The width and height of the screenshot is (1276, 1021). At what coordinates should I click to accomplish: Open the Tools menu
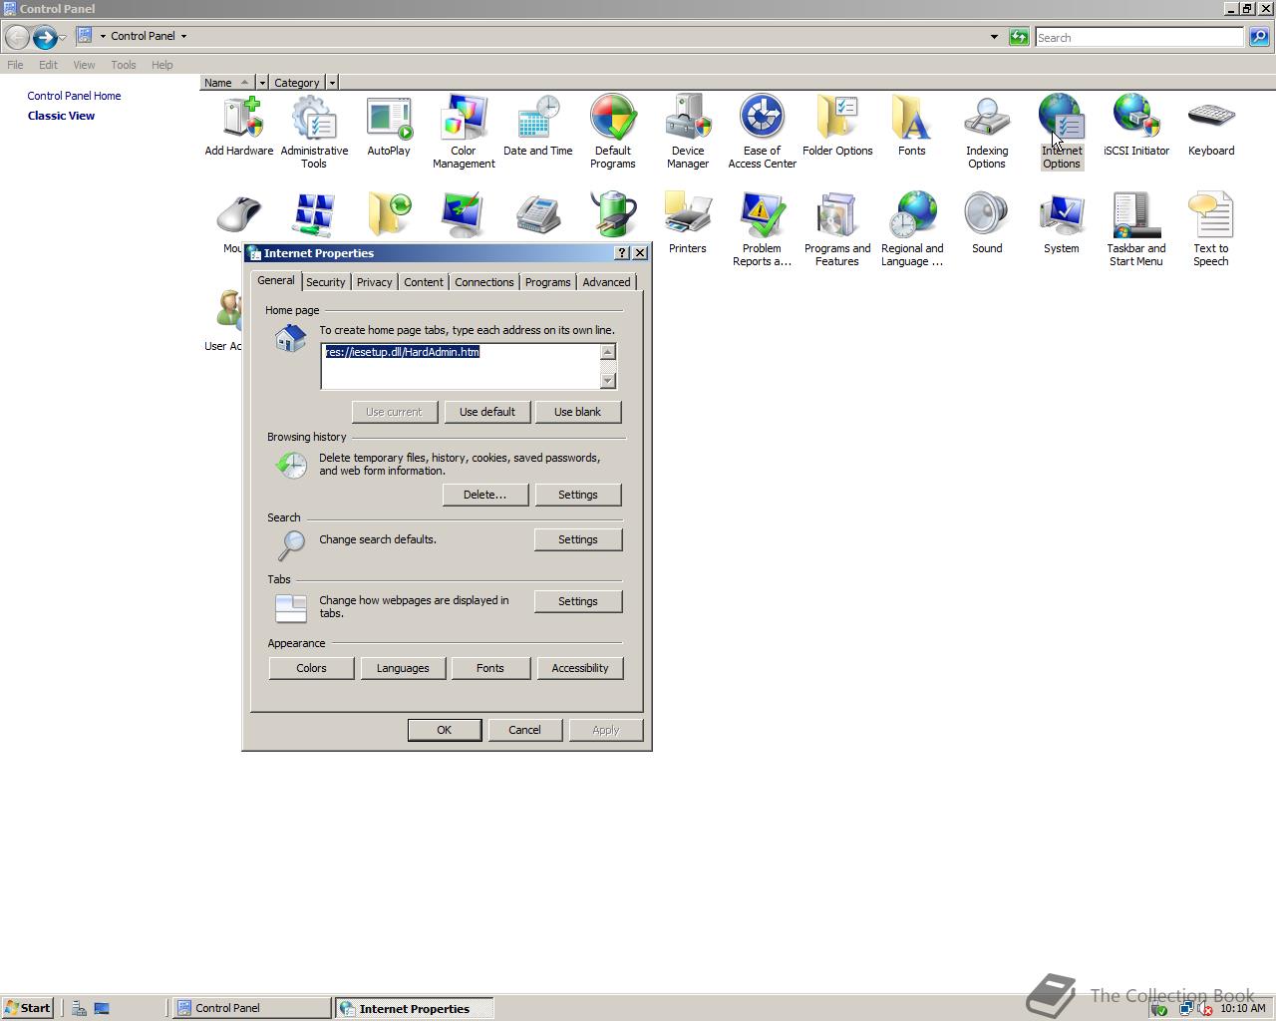[x=124, y=65]
